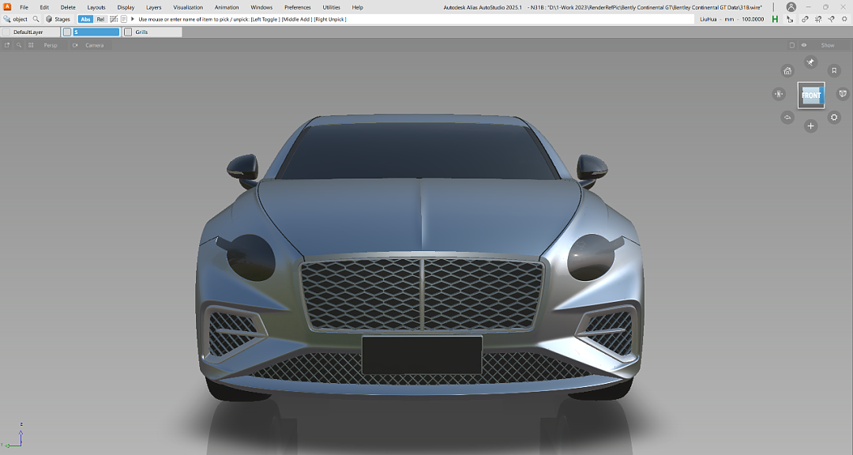Click the home view icon on ViewCube

tap(787, 71)
